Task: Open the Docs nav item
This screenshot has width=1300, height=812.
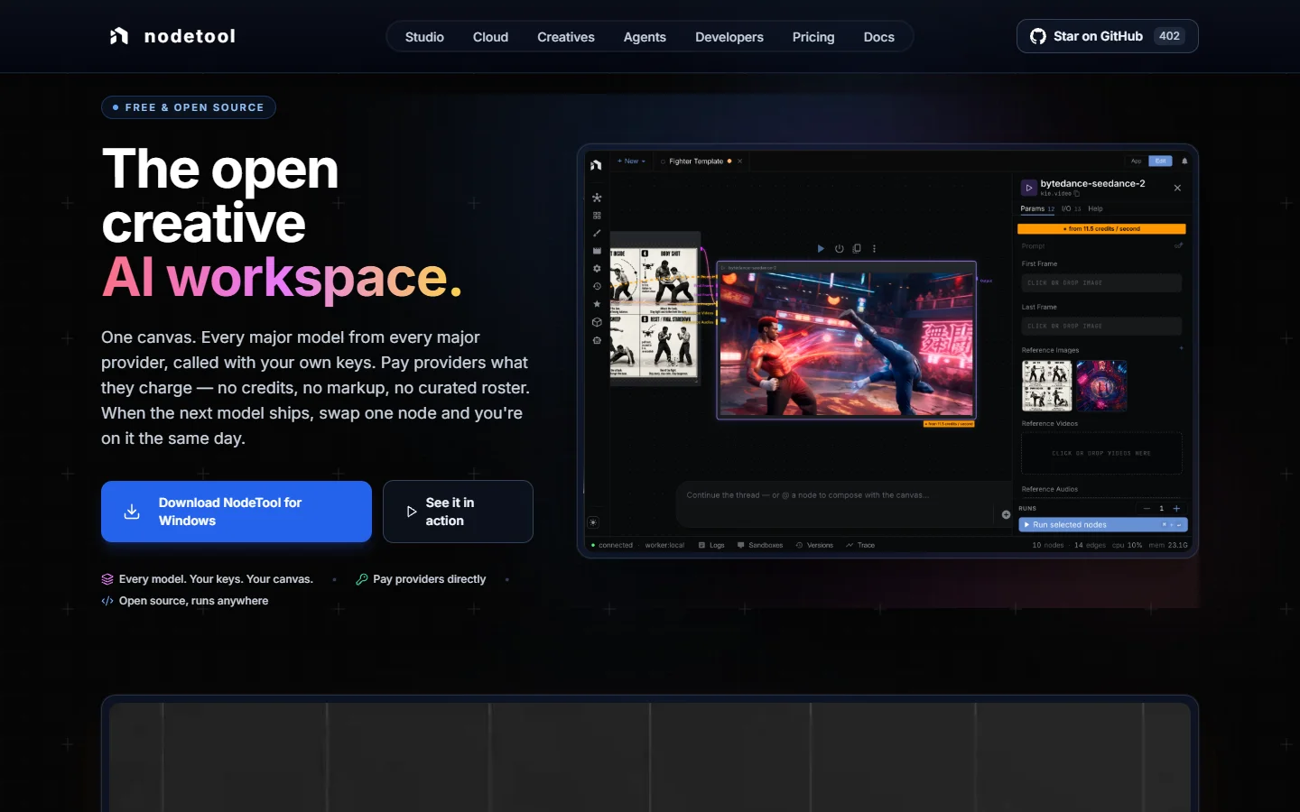Action: [x=878, y=37]
